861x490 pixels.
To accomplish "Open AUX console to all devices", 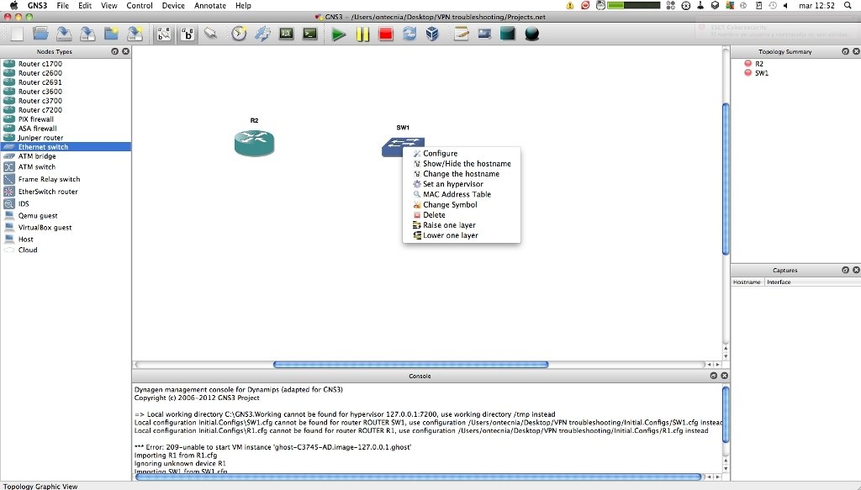I will pyautogui.click(x=286, y=34).
